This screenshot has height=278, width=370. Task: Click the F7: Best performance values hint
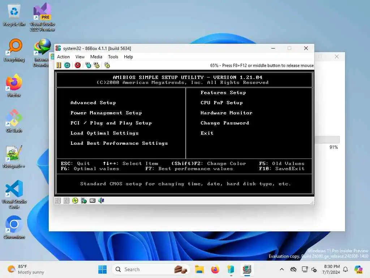coord(189,169)
